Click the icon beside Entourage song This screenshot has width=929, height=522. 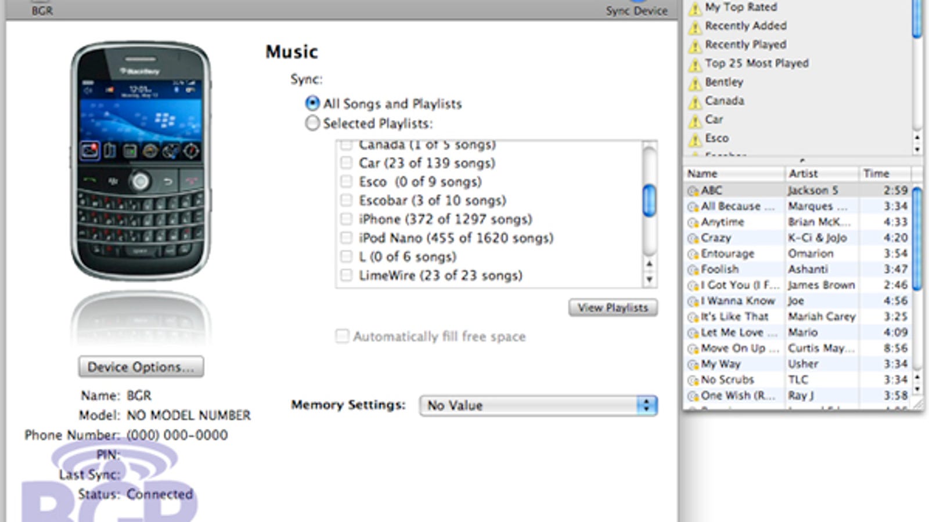pos(693,254)
